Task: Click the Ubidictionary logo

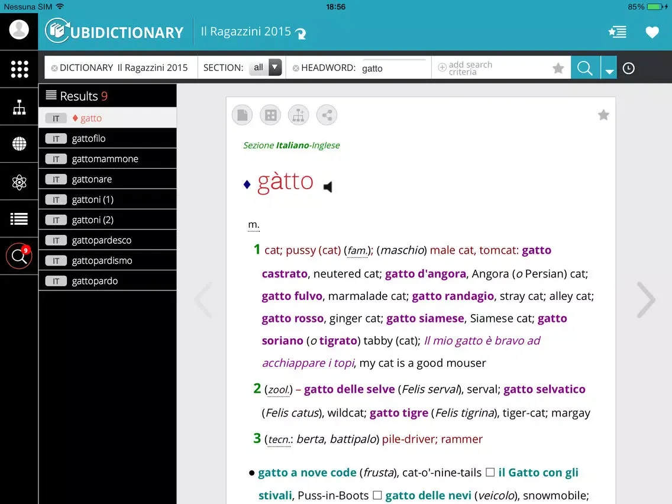Action: (x=114, y=31)
